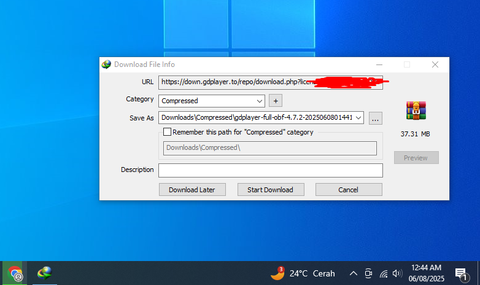Open the volume speaker tray icon

[397, 273]
